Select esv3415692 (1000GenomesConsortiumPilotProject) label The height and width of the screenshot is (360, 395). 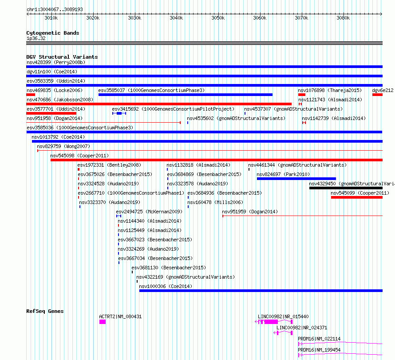tap(173, 109)
